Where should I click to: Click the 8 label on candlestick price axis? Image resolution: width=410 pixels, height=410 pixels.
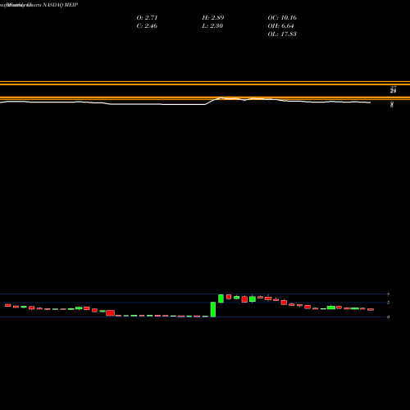tap(388, 294)
